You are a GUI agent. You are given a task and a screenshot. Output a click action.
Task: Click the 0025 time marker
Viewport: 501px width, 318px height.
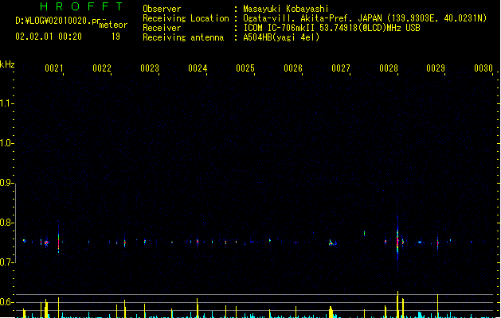point(245,68)
